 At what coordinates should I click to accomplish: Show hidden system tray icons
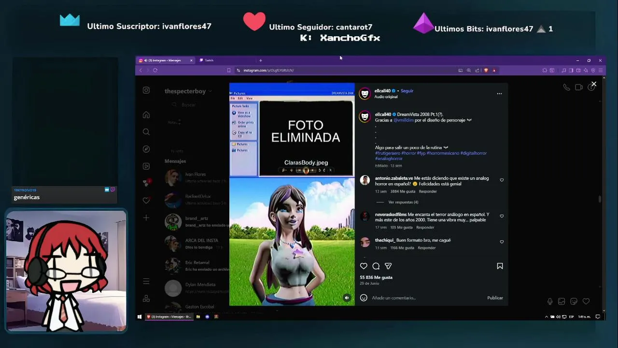547,317
